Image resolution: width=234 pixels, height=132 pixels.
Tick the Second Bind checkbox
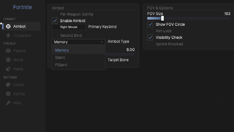[x=54, y=35]
